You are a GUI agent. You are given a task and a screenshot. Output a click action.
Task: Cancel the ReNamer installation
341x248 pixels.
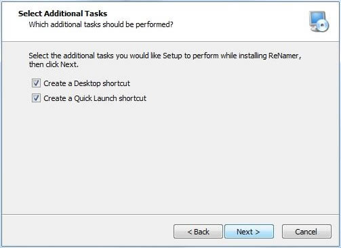coord(306,231)
